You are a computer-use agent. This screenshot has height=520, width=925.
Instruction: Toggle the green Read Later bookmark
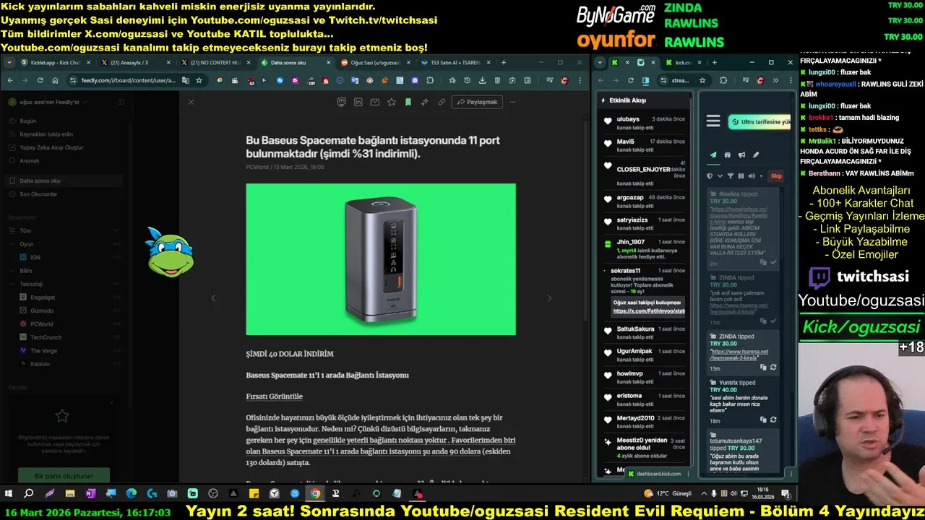408,102
